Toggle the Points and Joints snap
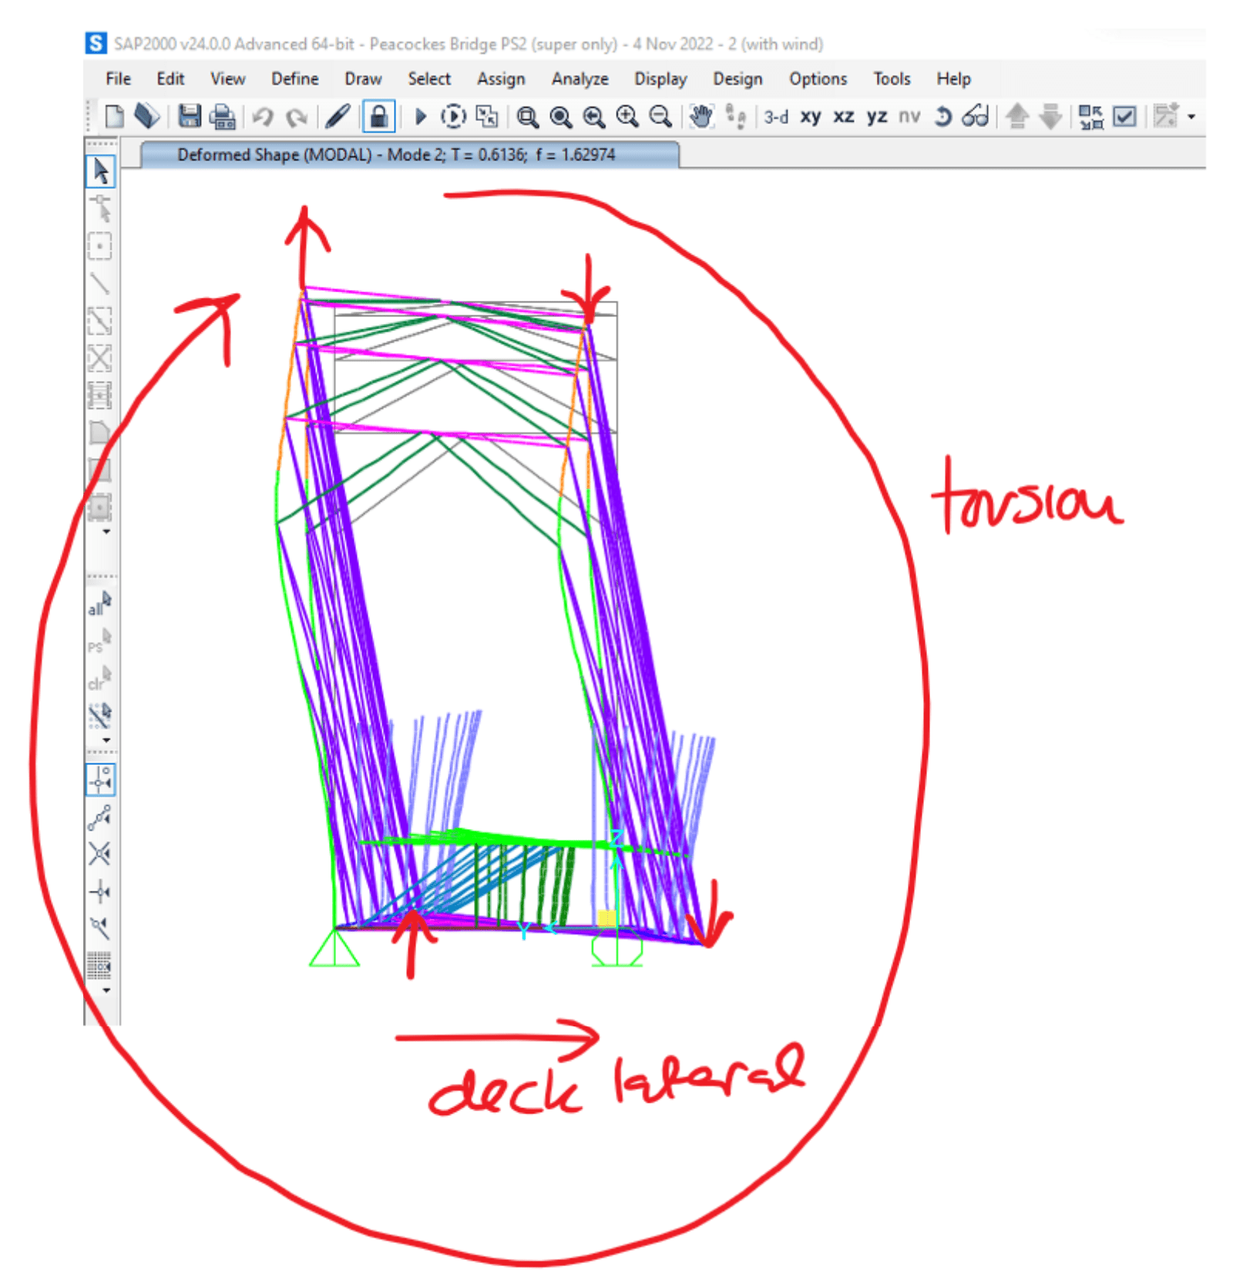Viewport: 1233px width, 1277px height. tap(100, 780)
